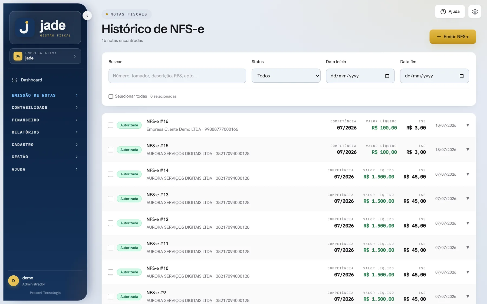487x304 pixels.
Task: Check the NFS-e #9 row checkbox
Action: coord(111,297)
